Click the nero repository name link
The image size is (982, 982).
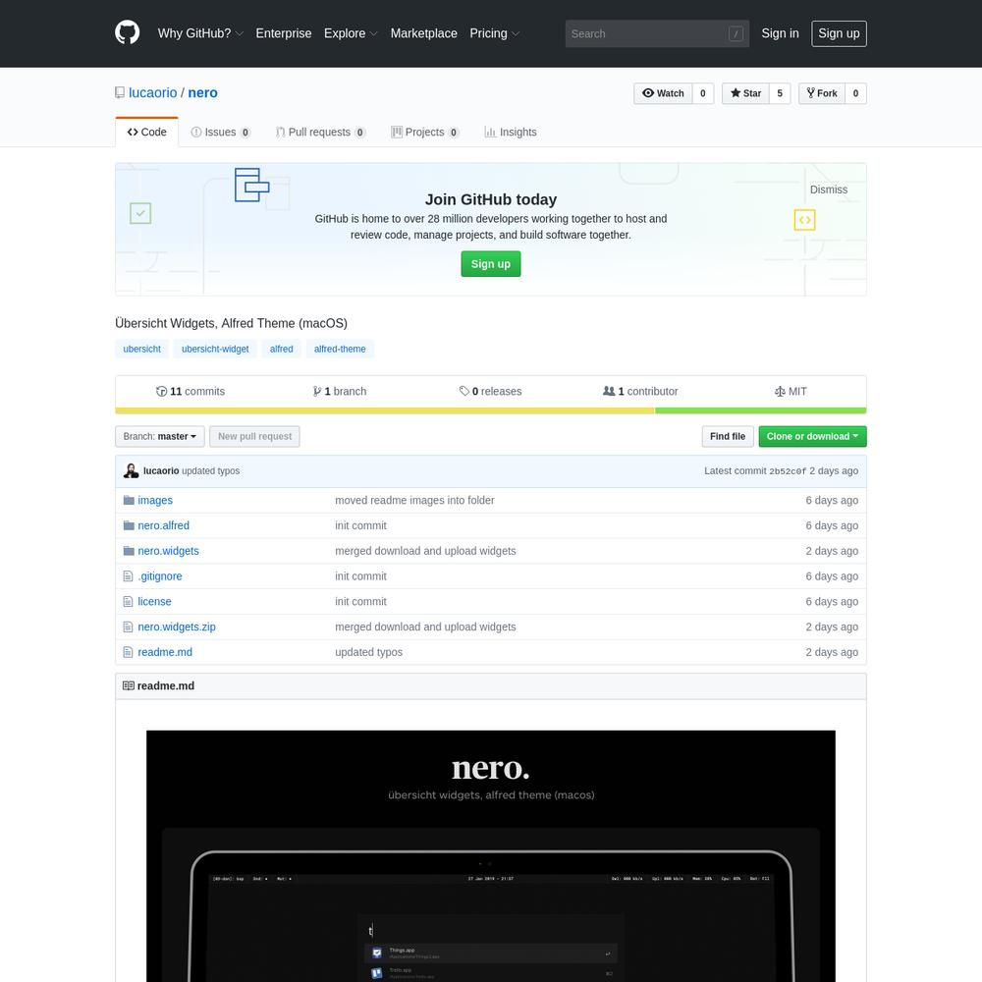click(x=203, y=92)
